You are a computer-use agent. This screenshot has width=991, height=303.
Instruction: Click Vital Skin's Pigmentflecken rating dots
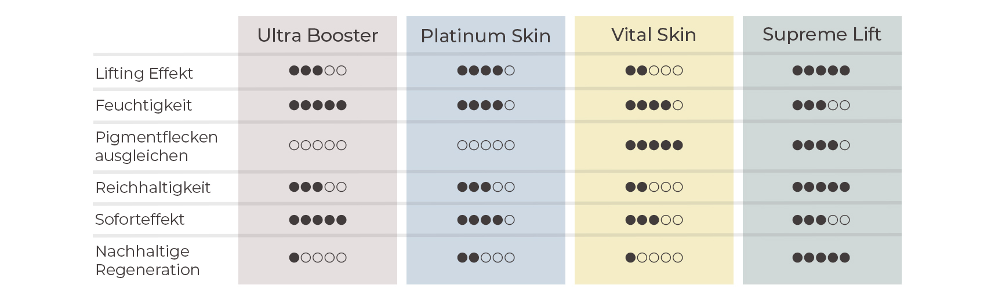tap(654, 145)
